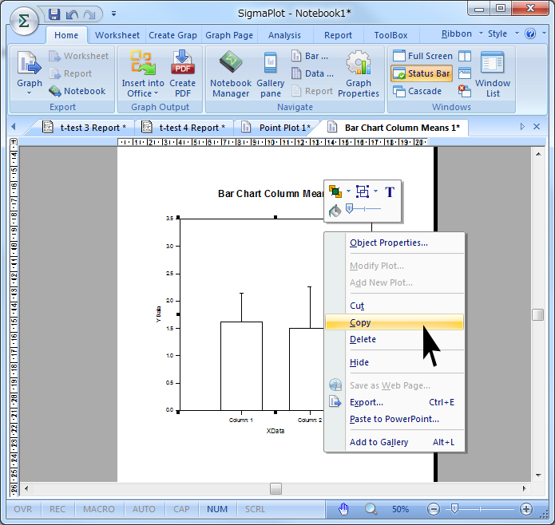Expand the dropdown arrow beside the help icon

click(x=544, y=34)
